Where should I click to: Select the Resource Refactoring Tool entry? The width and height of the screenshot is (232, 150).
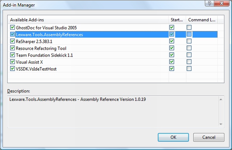tap(41, 49)
